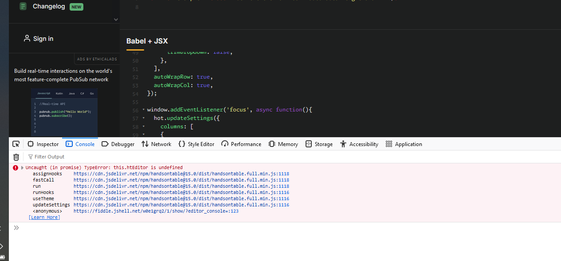561x261 pixels.
Task: Collapse the code fold arrow on line 57
Action: point(143,118)
